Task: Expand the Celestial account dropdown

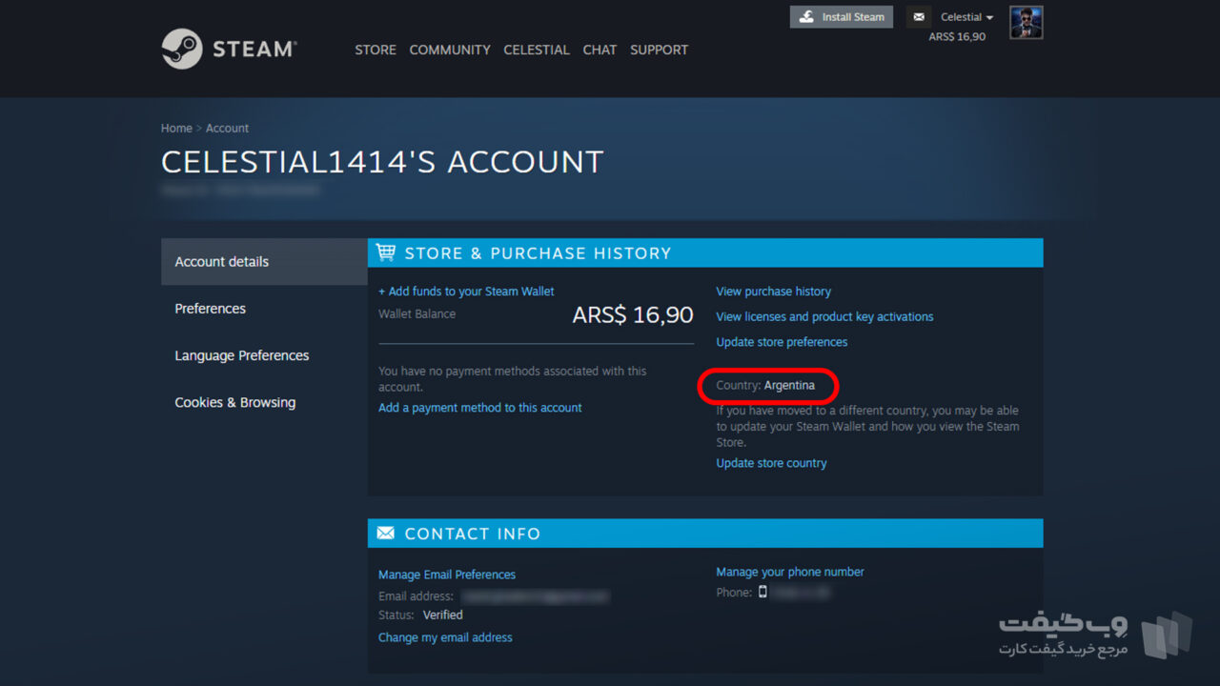Action: point(966,17)
